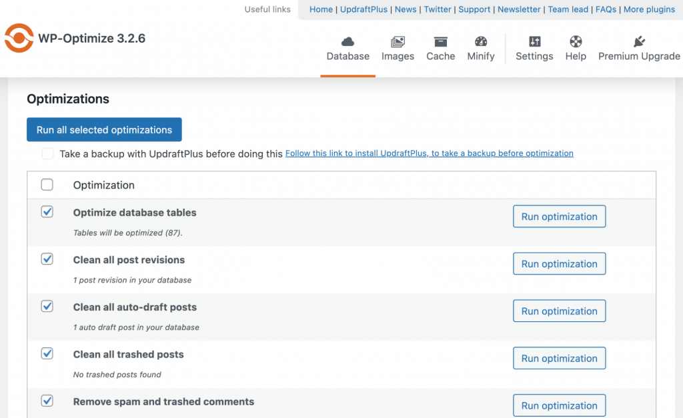Uncheck Clean all post revisions
This screenshot has width=683, height=418.
pyautogui.click(x=47, y=259)
